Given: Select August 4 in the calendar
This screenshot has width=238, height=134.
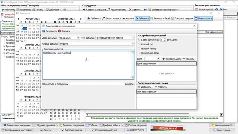Looking at the screenshot, I should pyautogui.click(x=30, y=29).
